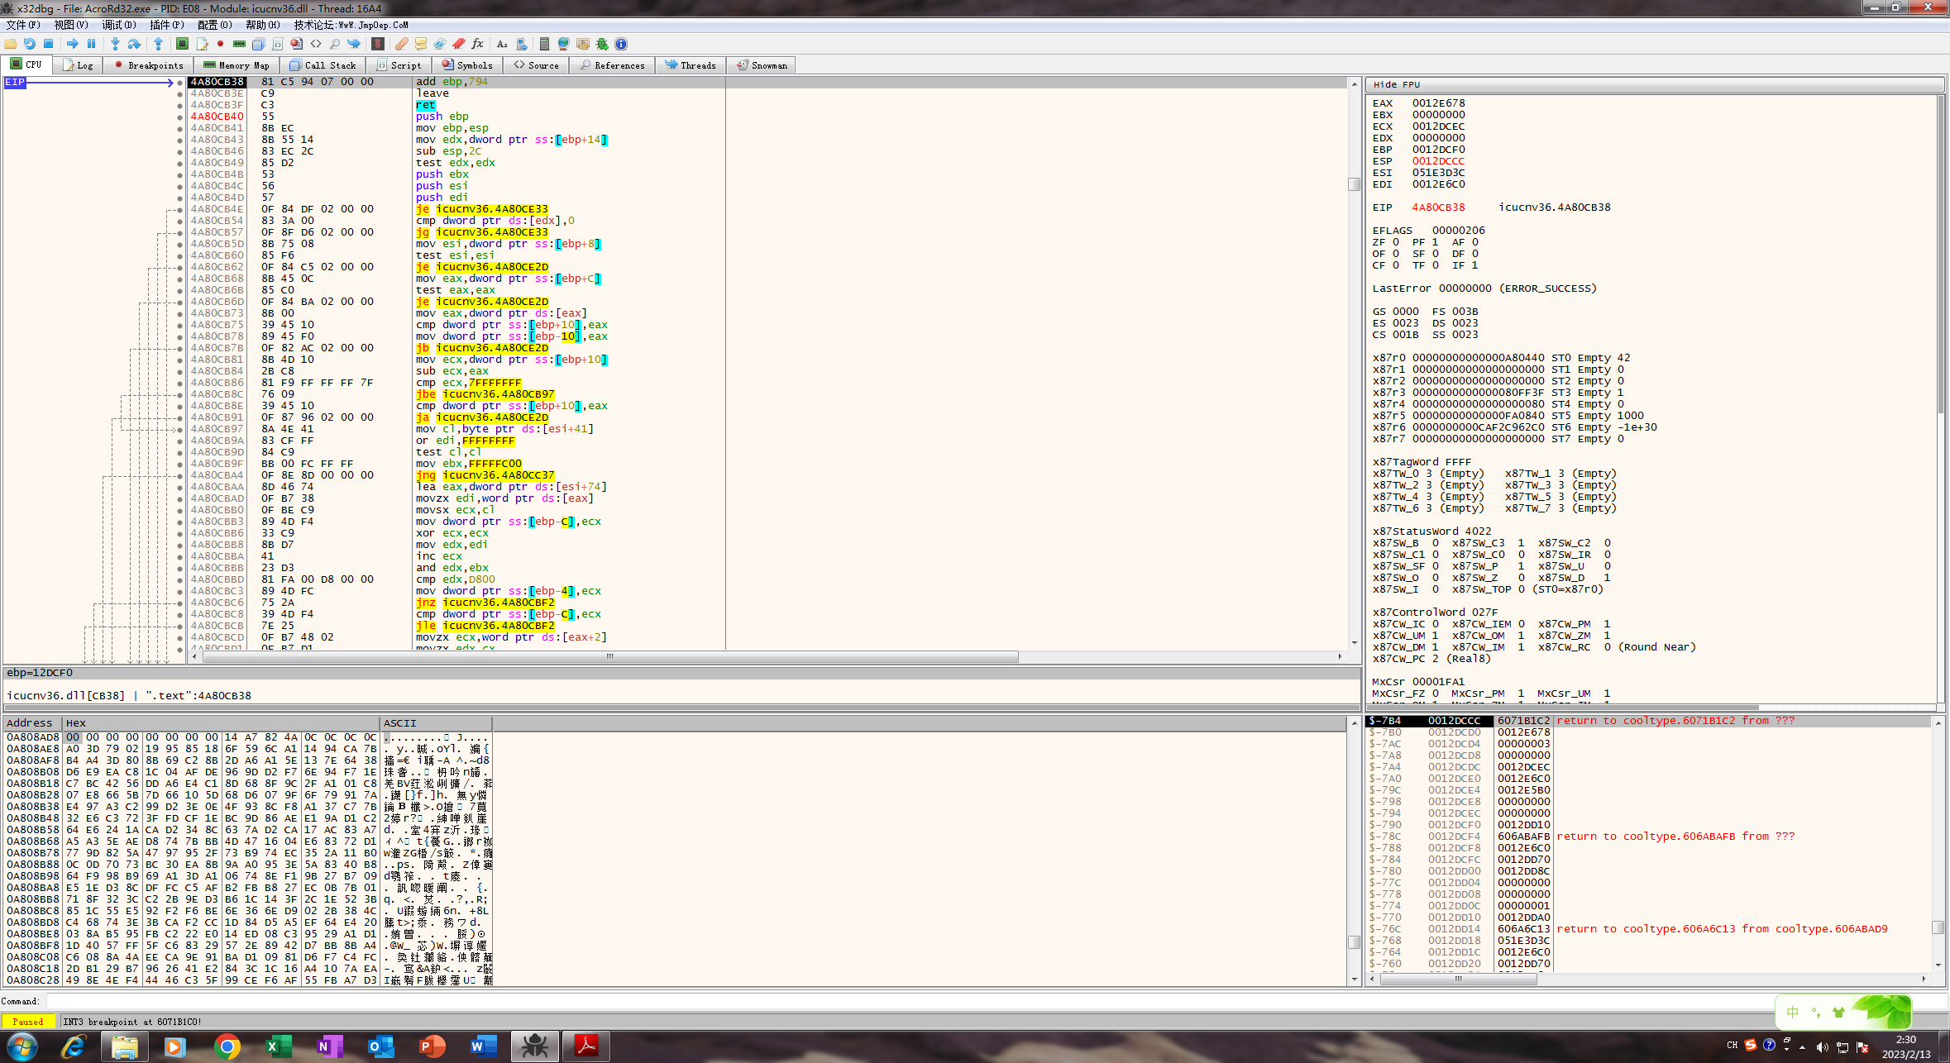Click the Strings search icon
This screenshot has height=1063, width=1950.
point(502,44)
